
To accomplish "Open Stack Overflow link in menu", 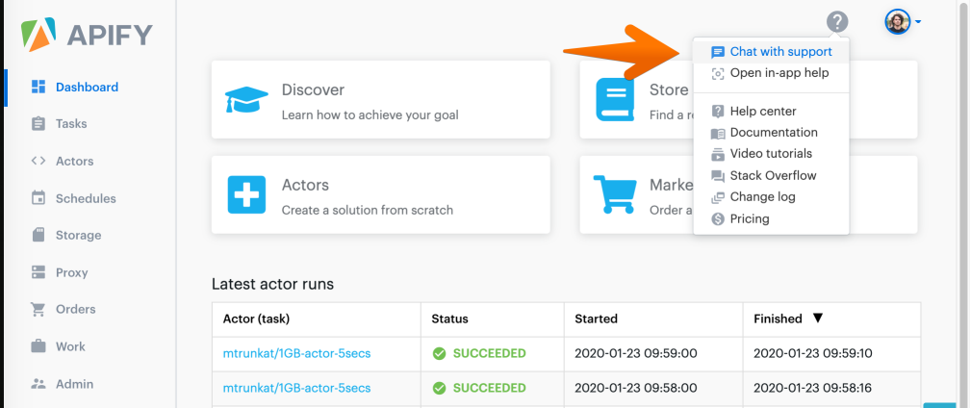I will 774,175.
